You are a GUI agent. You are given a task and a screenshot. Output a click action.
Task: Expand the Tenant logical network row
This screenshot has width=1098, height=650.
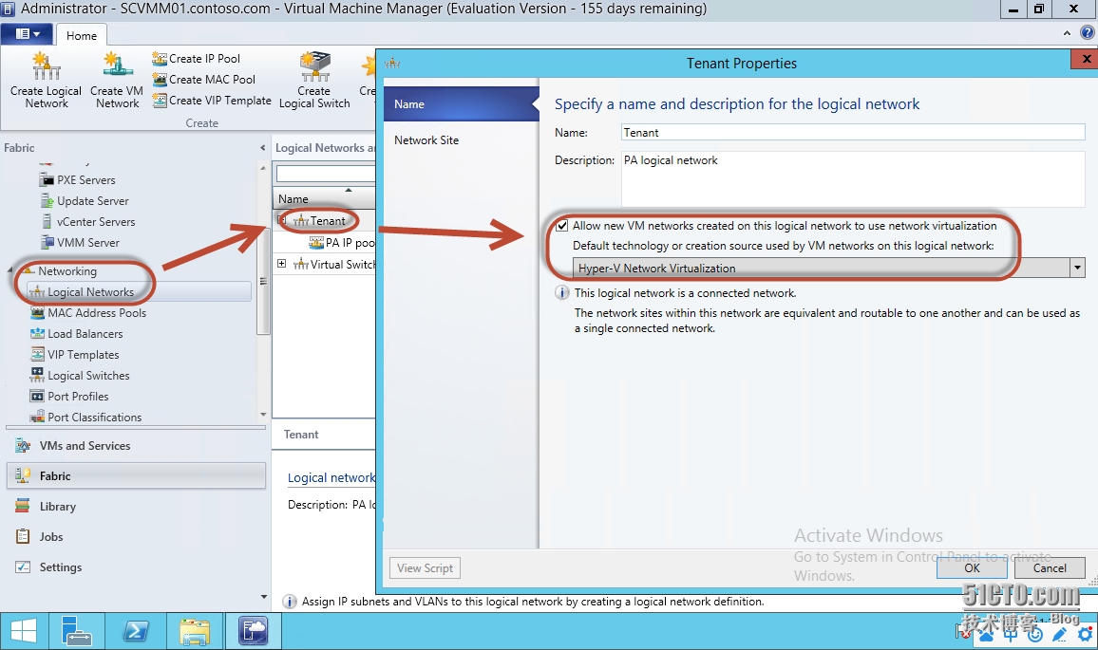(x=281, y=220)
